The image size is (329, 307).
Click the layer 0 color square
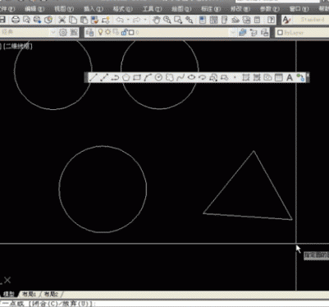(x=131, y=33)
